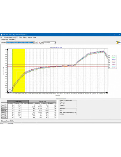121x157 pixels.
Task: Click difference value 77,09 in Kanal 5 row
Action: click(x=47, y=112)
